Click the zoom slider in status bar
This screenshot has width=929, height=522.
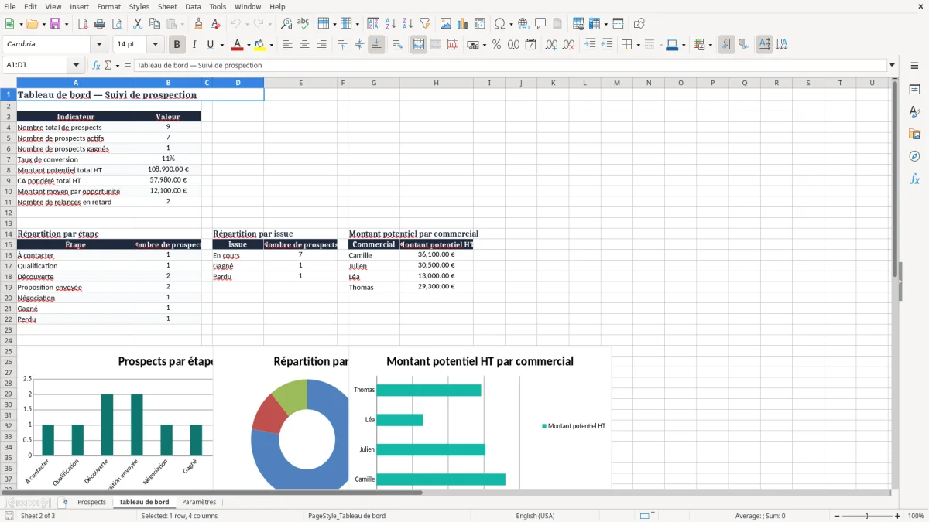866,516
